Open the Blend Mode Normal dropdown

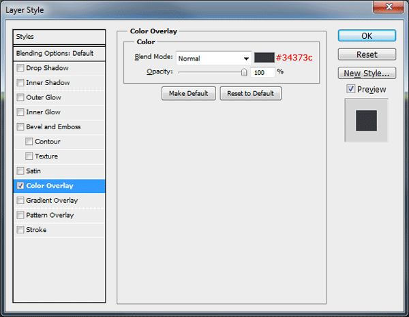click(213, 59)
